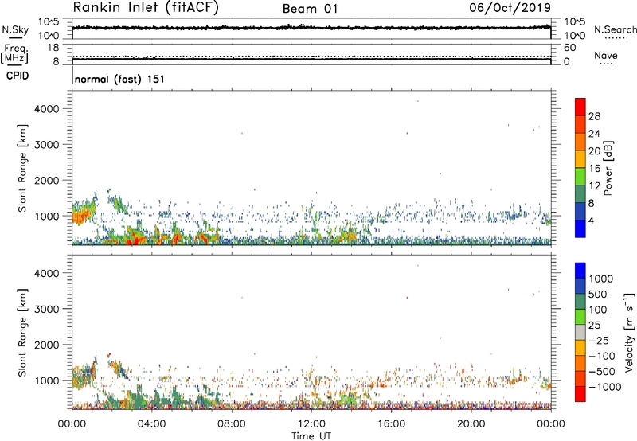This screenshot has width=637, height=441.
Task: Pick the gray segment of velocity colorbar
Action: click(x=580, y=332)
